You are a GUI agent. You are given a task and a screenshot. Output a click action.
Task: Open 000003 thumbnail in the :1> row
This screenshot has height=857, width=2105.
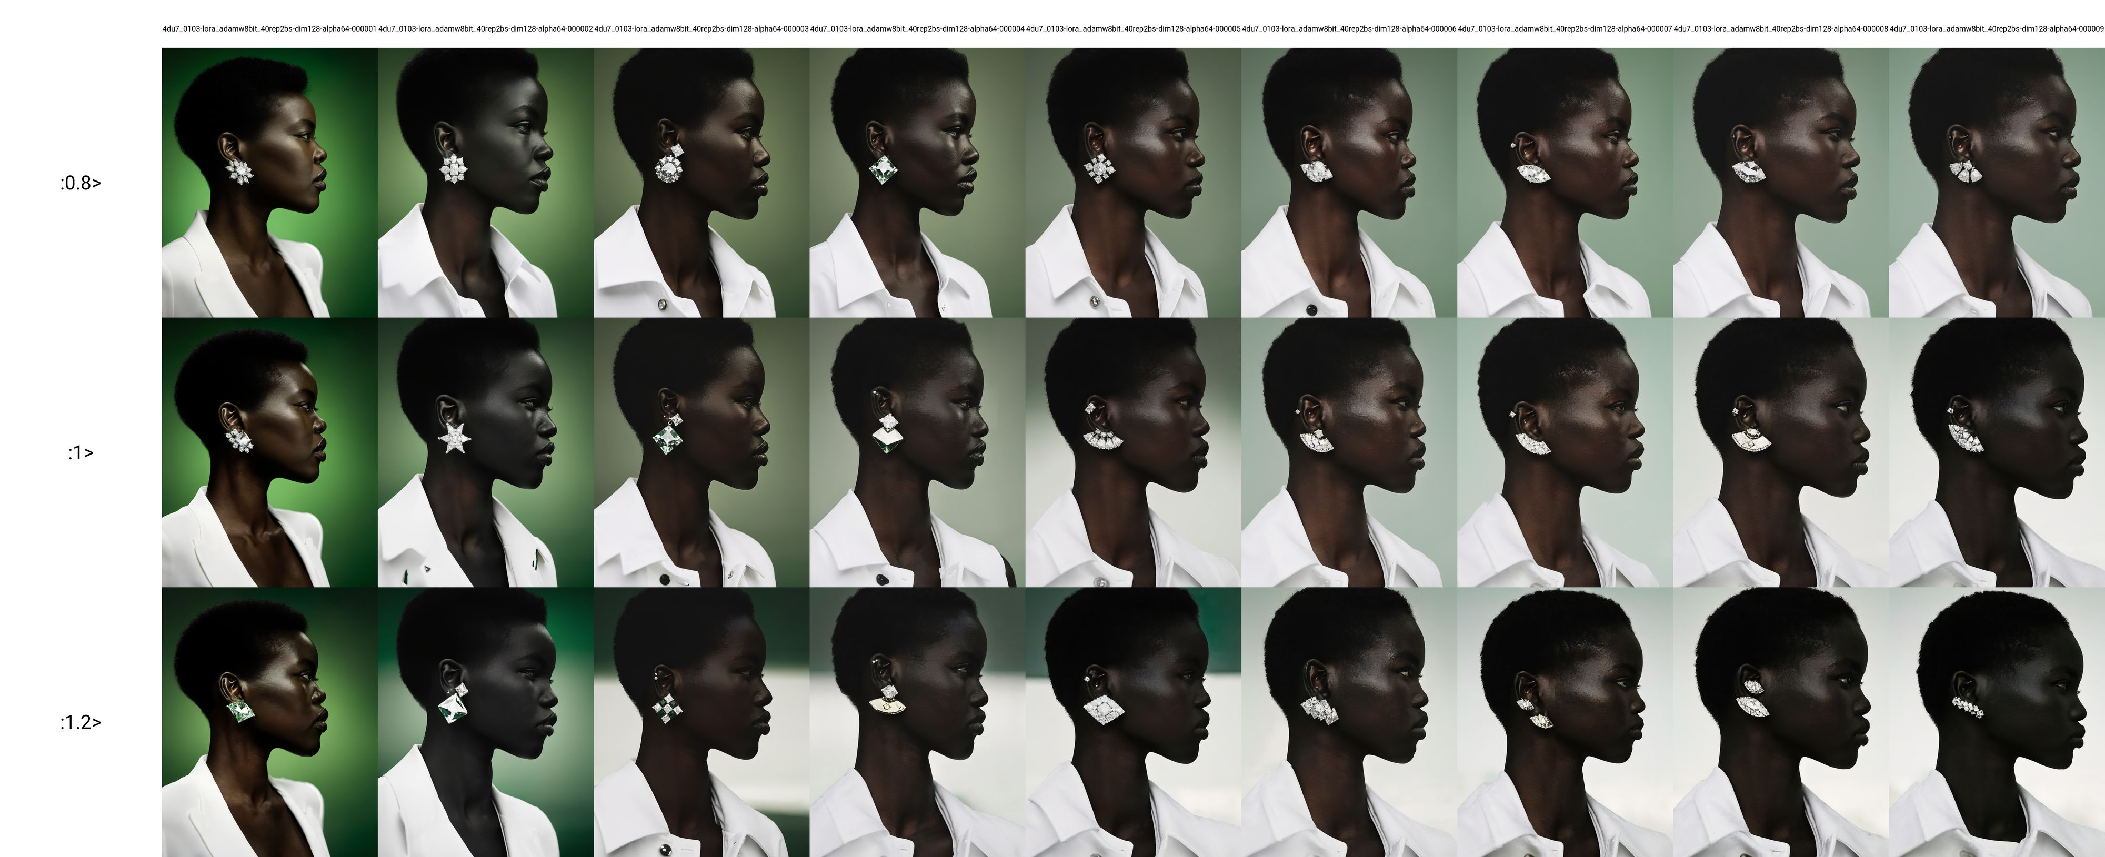click(x=701, y=452)
